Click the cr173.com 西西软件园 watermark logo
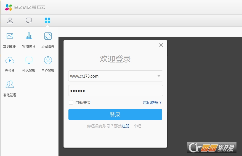 point(211,148)
